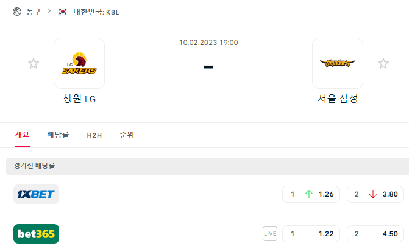Click the LIVE badge next to bet365

270,234
